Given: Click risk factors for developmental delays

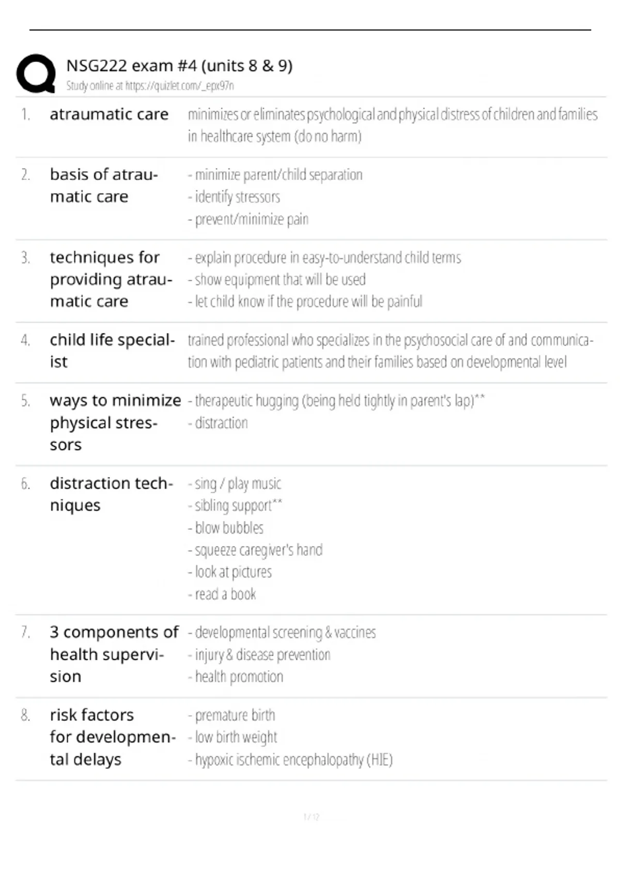Looking at the screenshot, I should pyautogui.click(x=113, y=737).
